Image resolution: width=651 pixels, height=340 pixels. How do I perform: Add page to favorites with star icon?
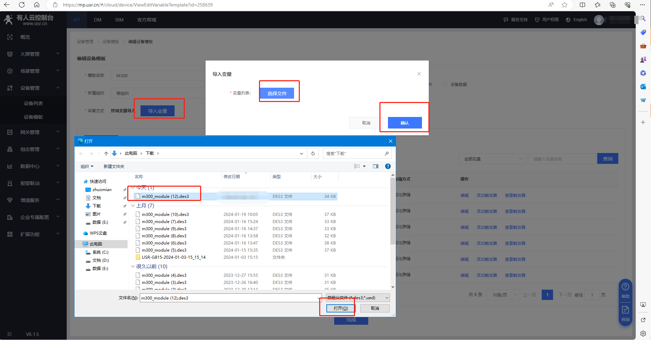click(x=565, y=5)
